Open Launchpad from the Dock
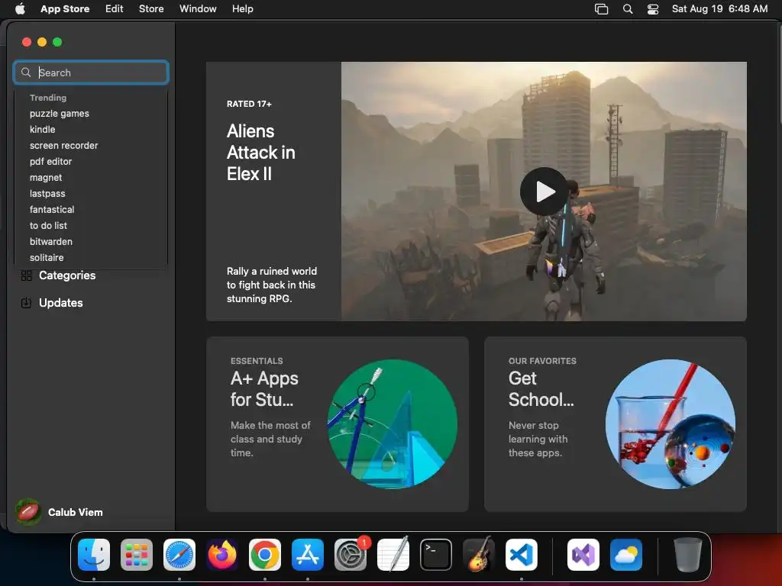Viewport: 782px width, 586px height. 137,555
